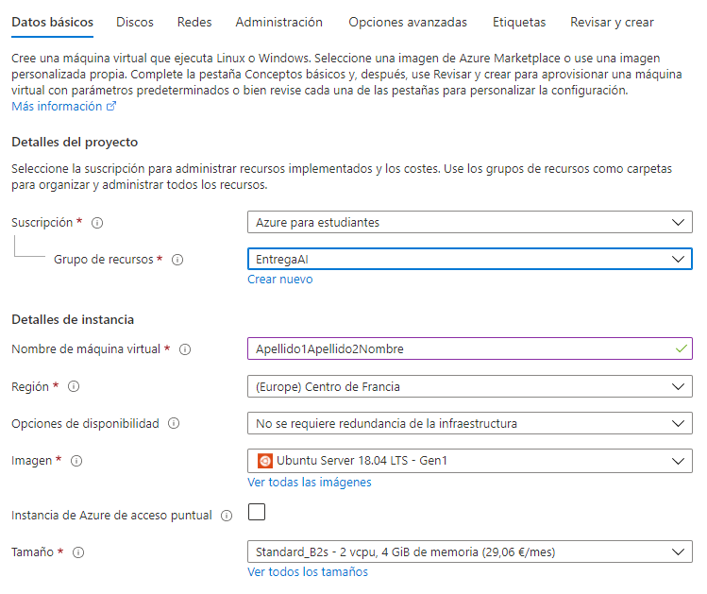707x594 pixels.
Task: Open the Imagen dropdown showing Ubuntu Server
Action: point(469,461)
